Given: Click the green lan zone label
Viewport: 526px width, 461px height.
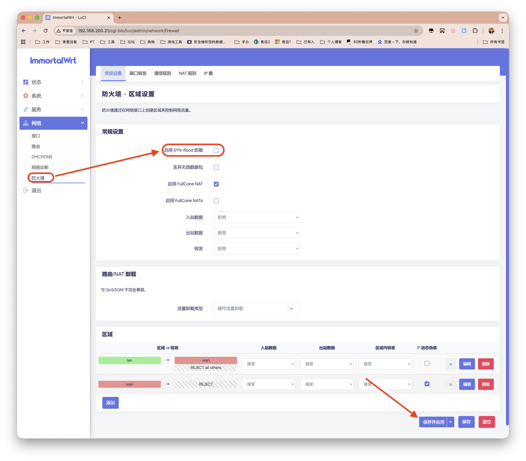Looking at the screenshot, I should [130, 360].
